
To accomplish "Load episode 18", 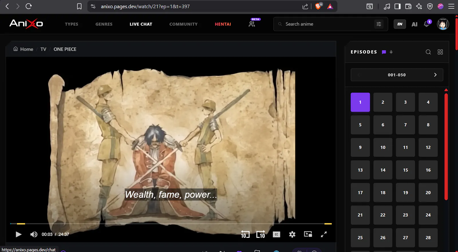I will (x=383, y=193).
